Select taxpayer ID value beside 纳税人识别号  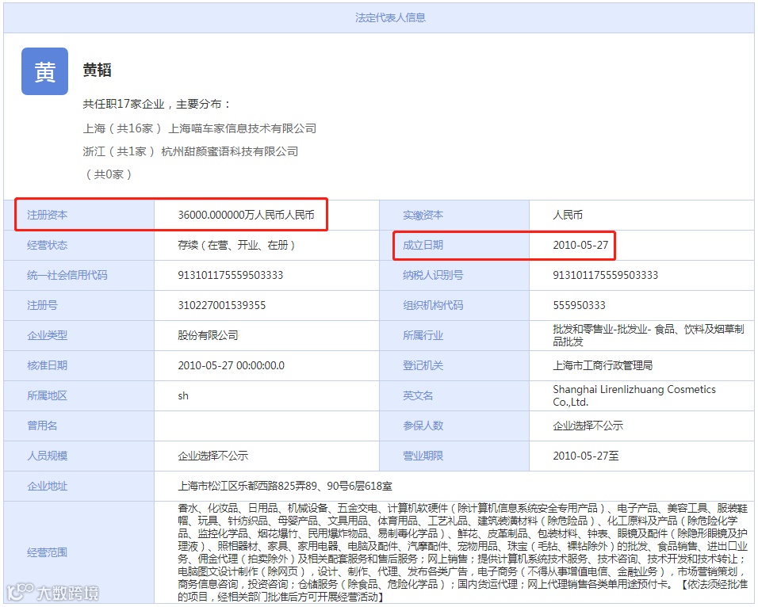tap(606, 275)
